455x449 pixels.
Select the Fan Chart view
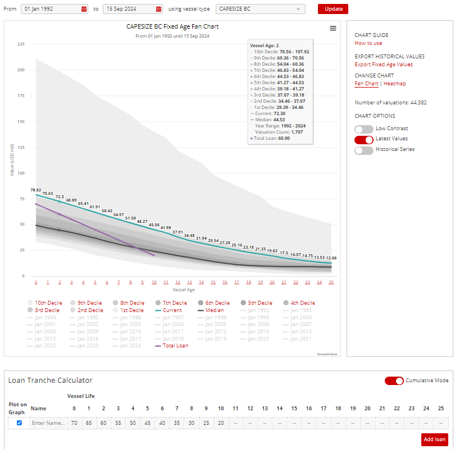366,84
